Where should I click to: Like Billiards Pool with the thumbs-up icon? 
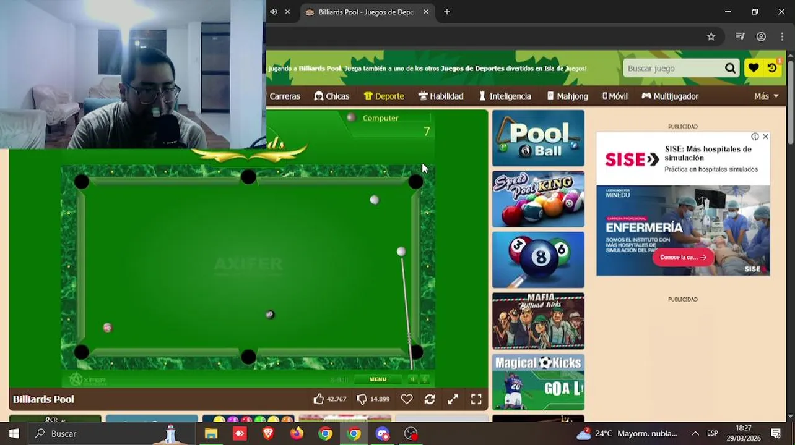pos(319,399)
